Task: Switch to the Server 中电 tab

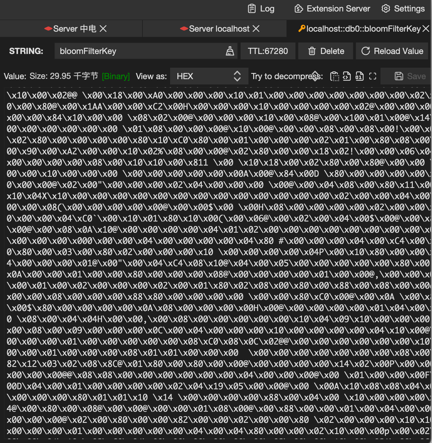Action: 71,29
